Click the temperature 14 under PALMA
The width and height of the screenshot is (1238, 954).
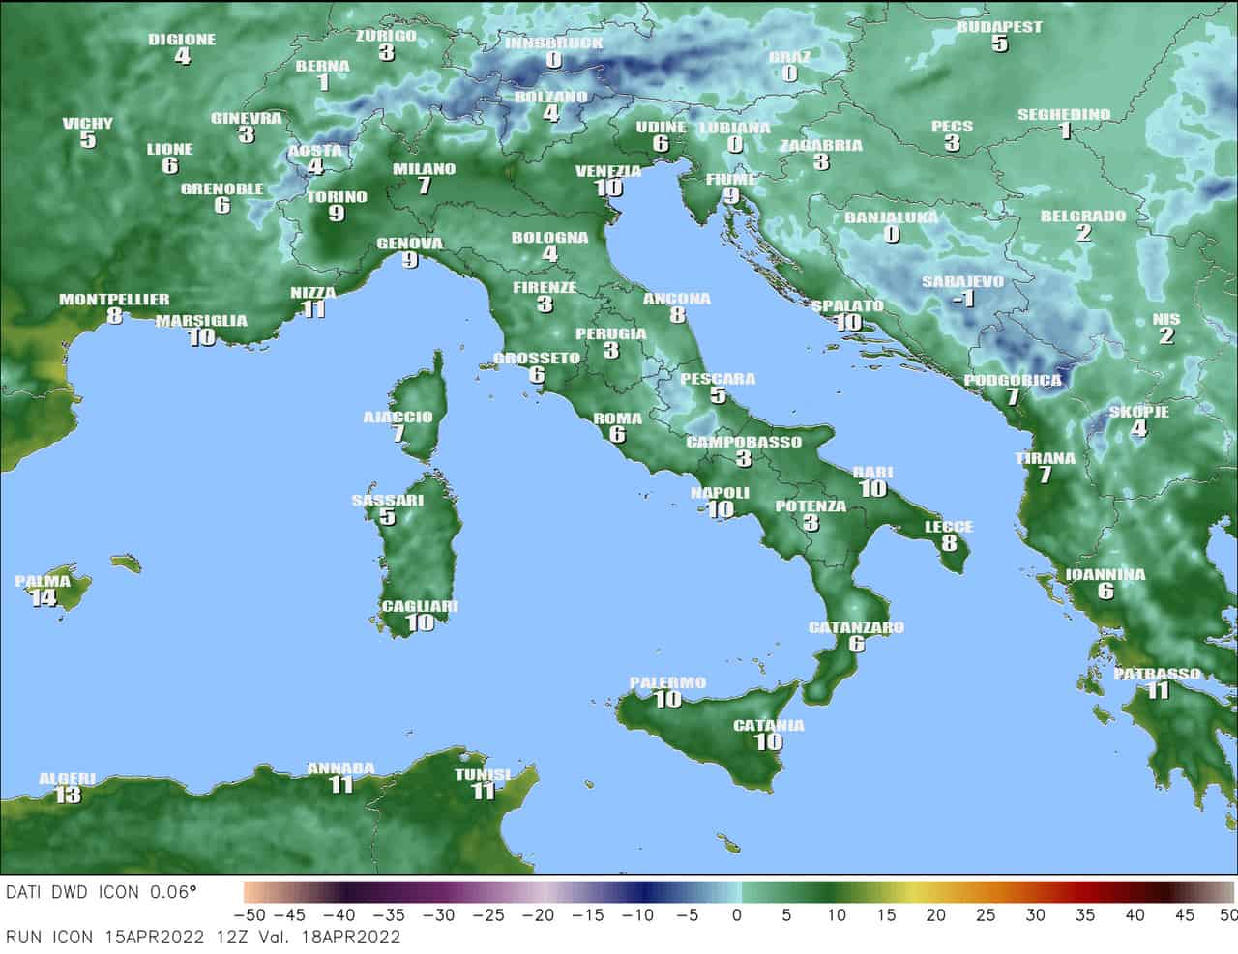44,598
